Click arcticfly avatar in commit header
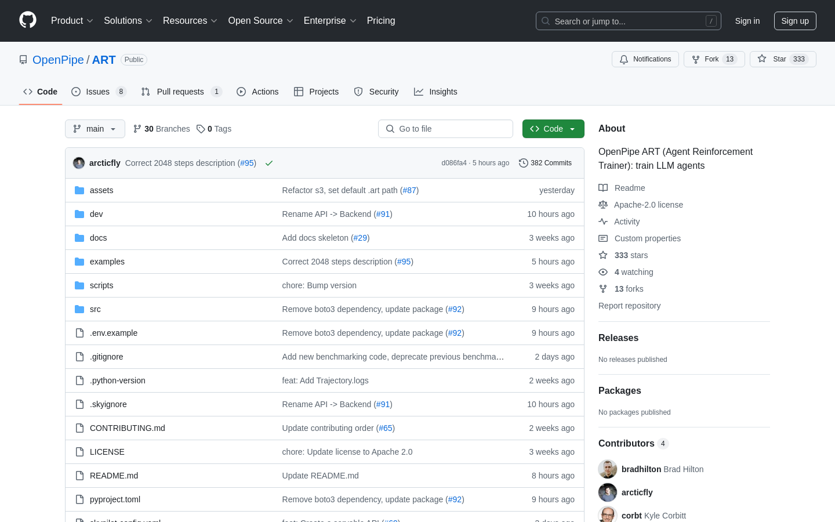Image resolution: width=835 pixels, height=522 pixels. (79, 163)
